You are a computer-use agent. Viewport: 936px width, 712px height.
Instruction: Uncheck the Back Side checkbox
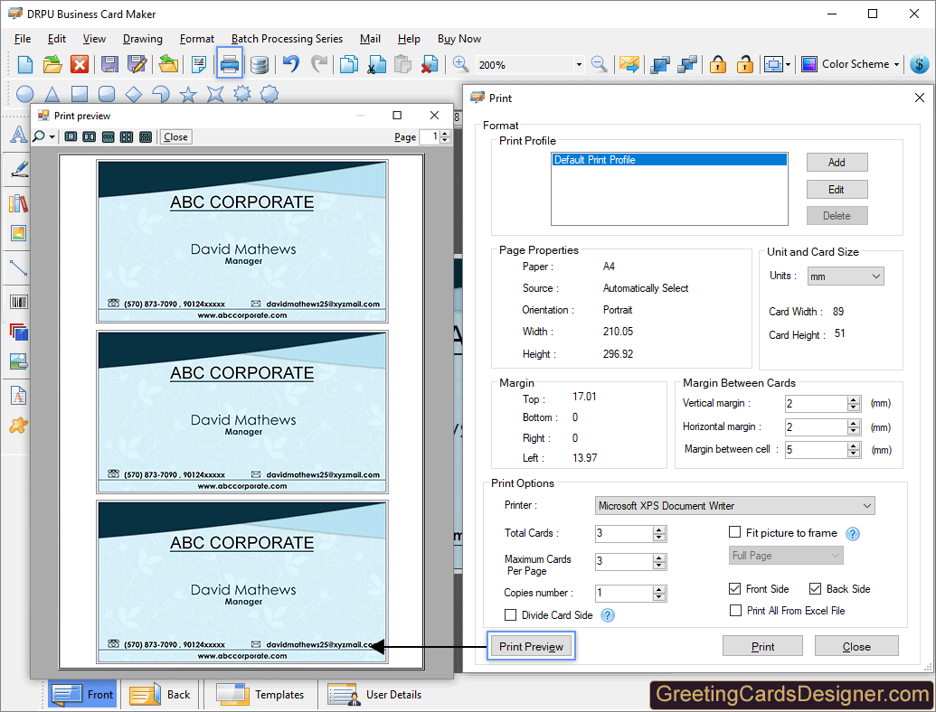815,589
